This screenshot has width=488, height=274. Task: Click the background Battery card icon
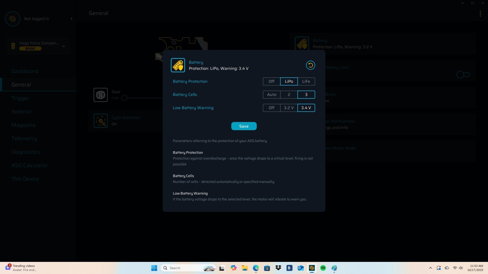302,44
